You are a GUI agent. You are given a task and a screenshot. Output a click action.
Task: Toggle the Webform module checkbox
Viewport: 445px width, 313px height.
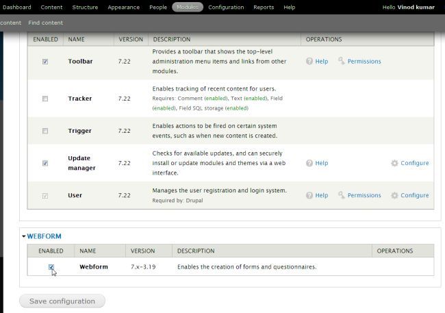tap(51, 267)
